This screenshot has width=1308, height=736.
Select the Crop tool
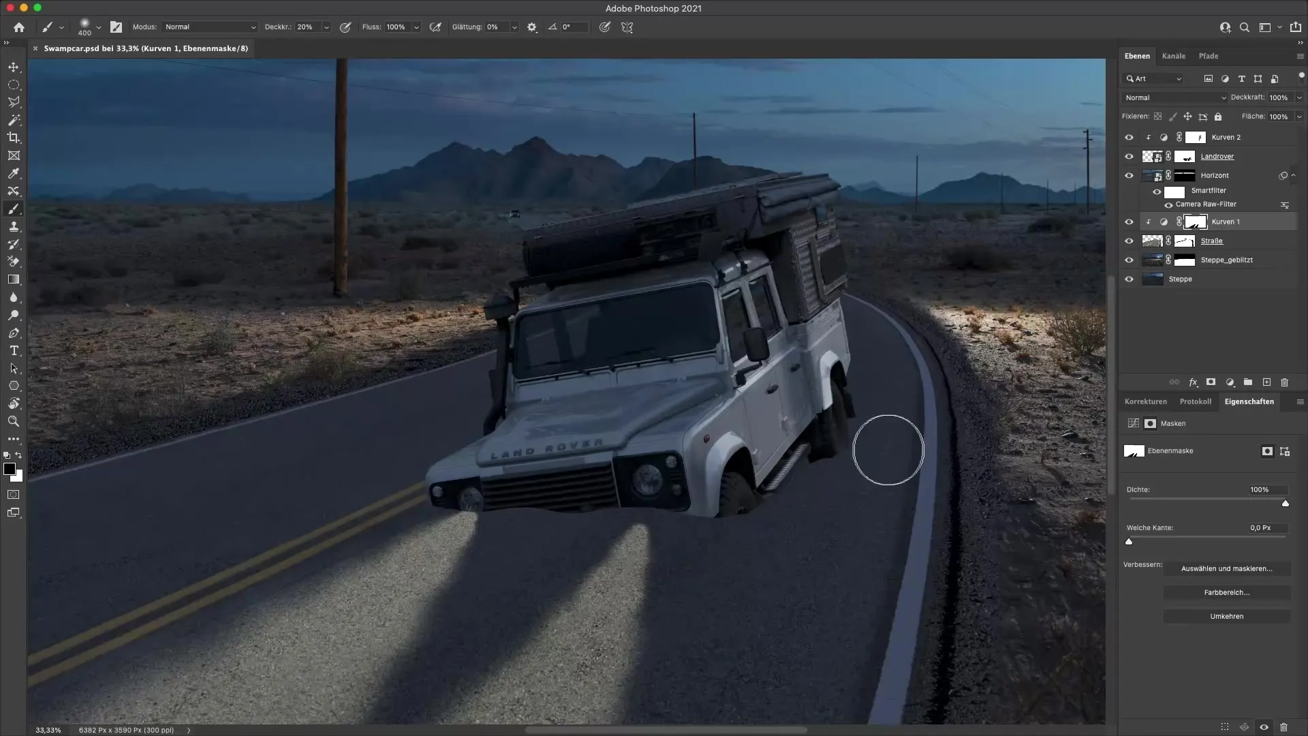pos(14,138)
